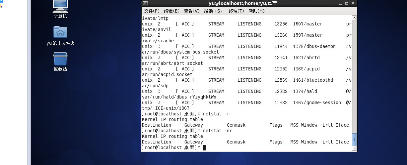The height and width of the screenshot is (165, 407).
Task: Click the terminal scrollbar up arrow
Action: click(x=354, y=18)
